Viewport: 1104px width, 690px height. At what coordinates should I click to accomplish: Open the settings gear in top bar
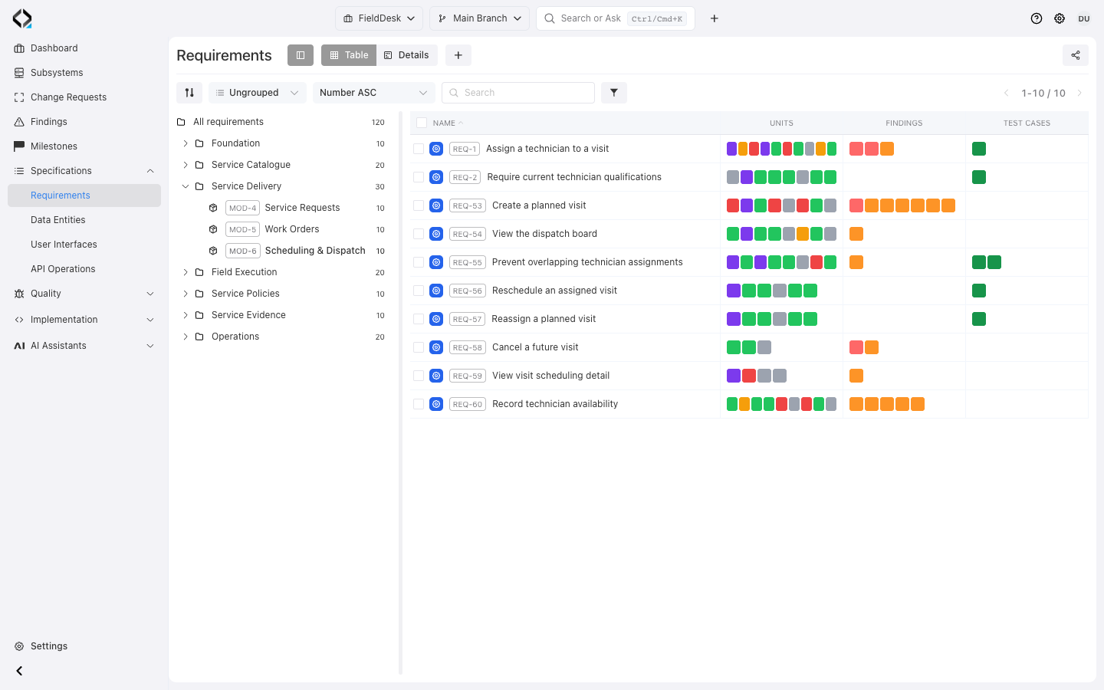[x=1060, y=18]
